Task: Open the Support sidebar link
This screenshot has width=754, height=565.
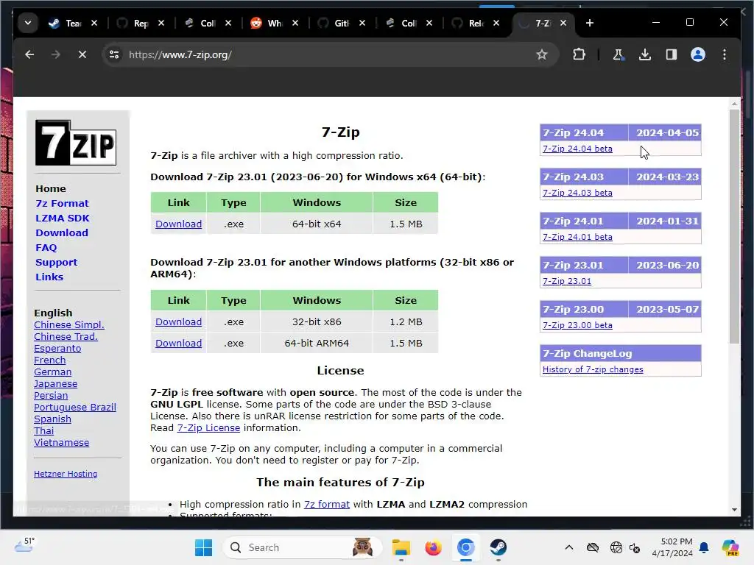Action: (56, 263)
